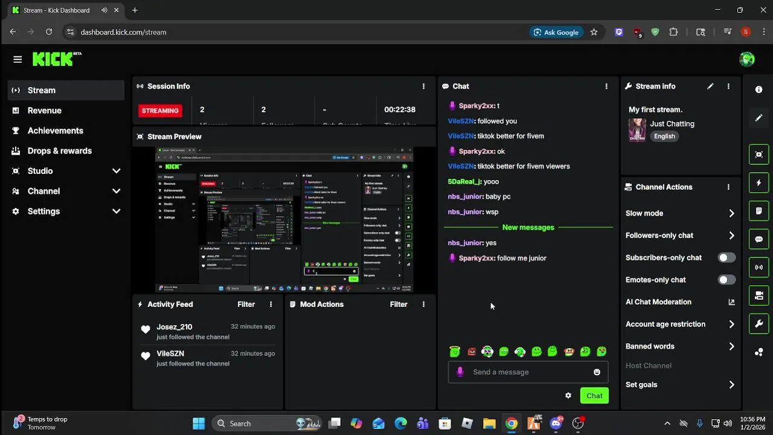The image size is (773, 435).
Task: Open AI Chat Moderation external link
Action: pos(731,302)
